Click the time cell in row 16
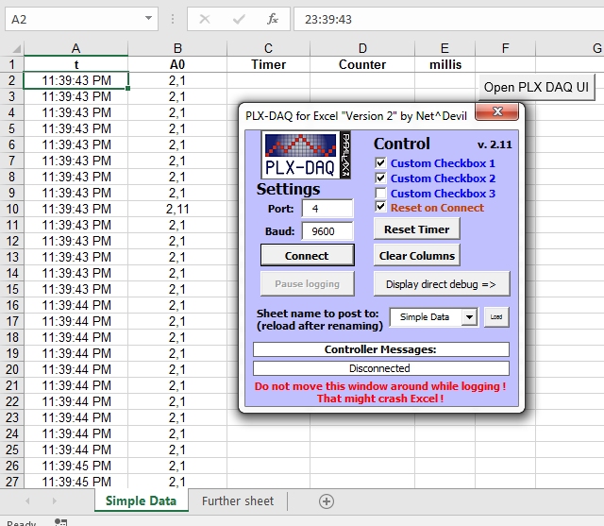This screenshot has width=604, height=526. click(75, 305)
